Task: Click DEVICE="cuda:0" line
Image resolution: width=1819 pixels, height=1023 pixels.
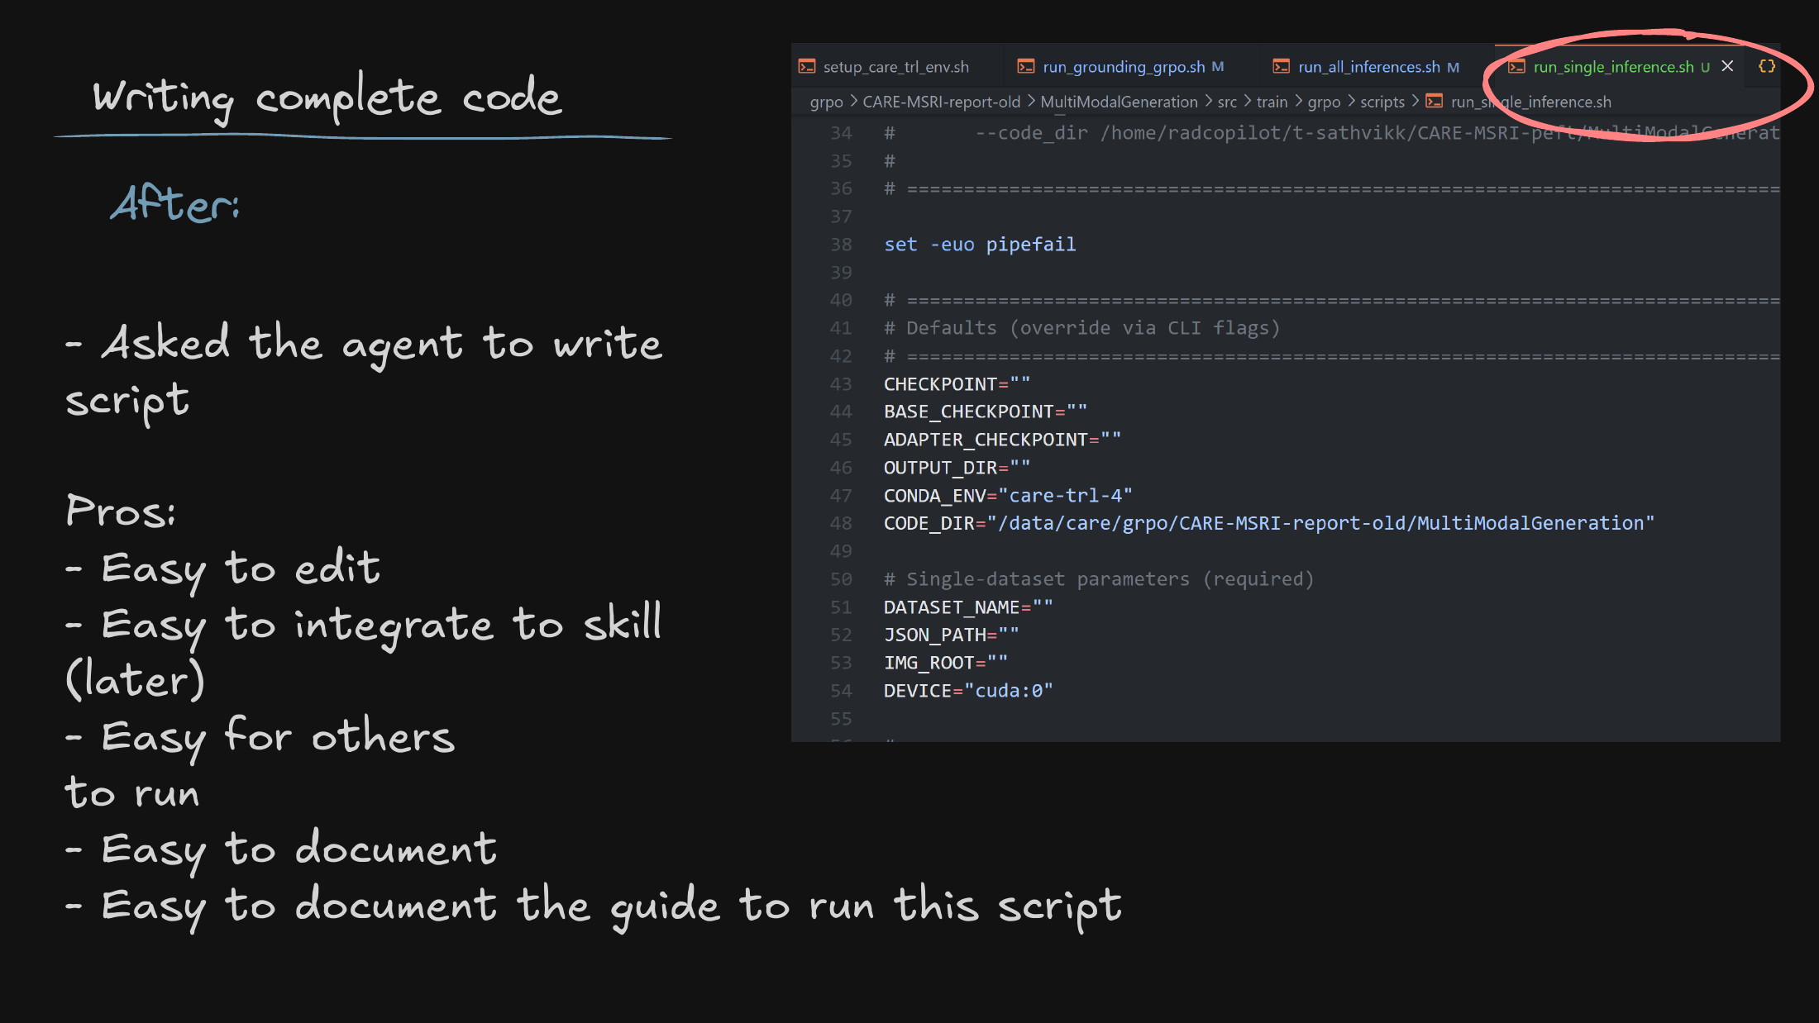Action: [968, 691]
